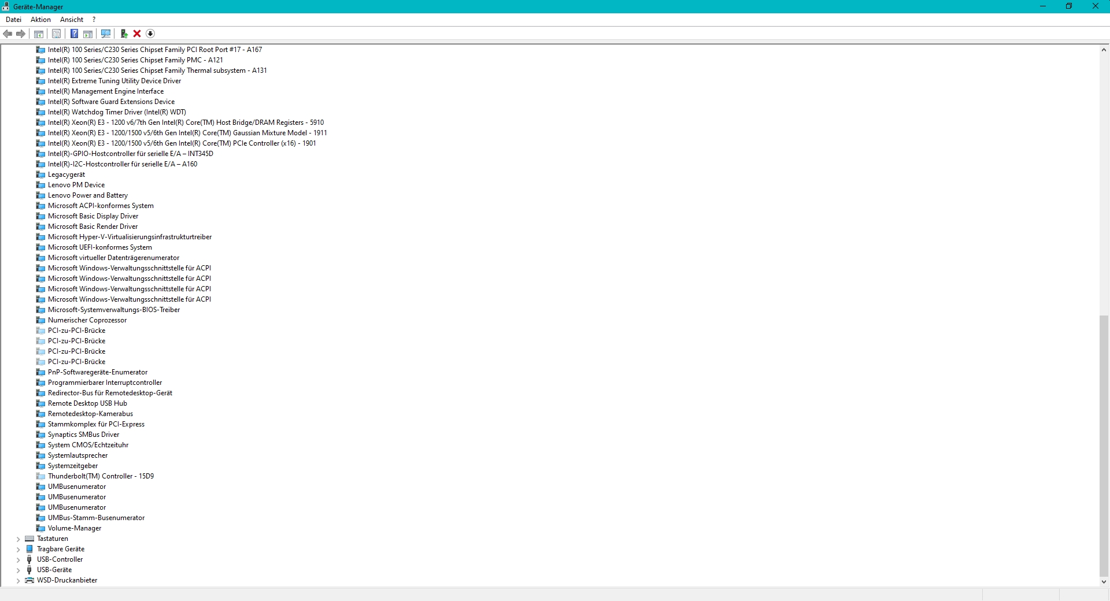Select Intel(R)-GPIO-Hostcontroller für serielle E/A – INT345D
Screen dimensions: 1110x601
131,154
